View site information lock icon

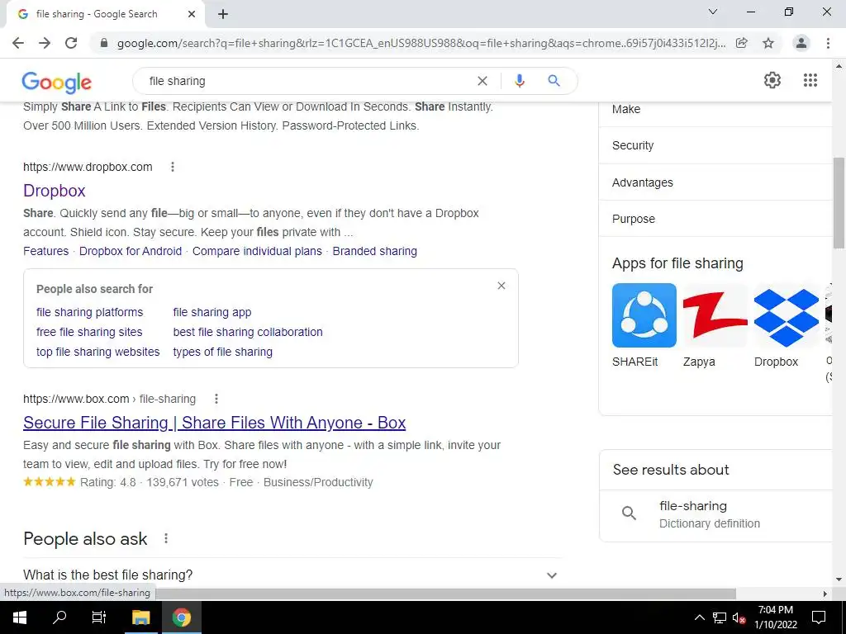[x=104, y=43]
